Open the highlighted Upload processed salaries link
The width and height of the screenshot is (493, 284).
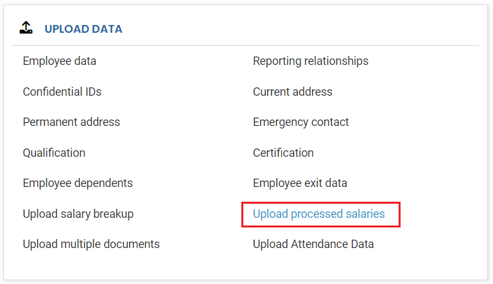click(x=319, y=214)
